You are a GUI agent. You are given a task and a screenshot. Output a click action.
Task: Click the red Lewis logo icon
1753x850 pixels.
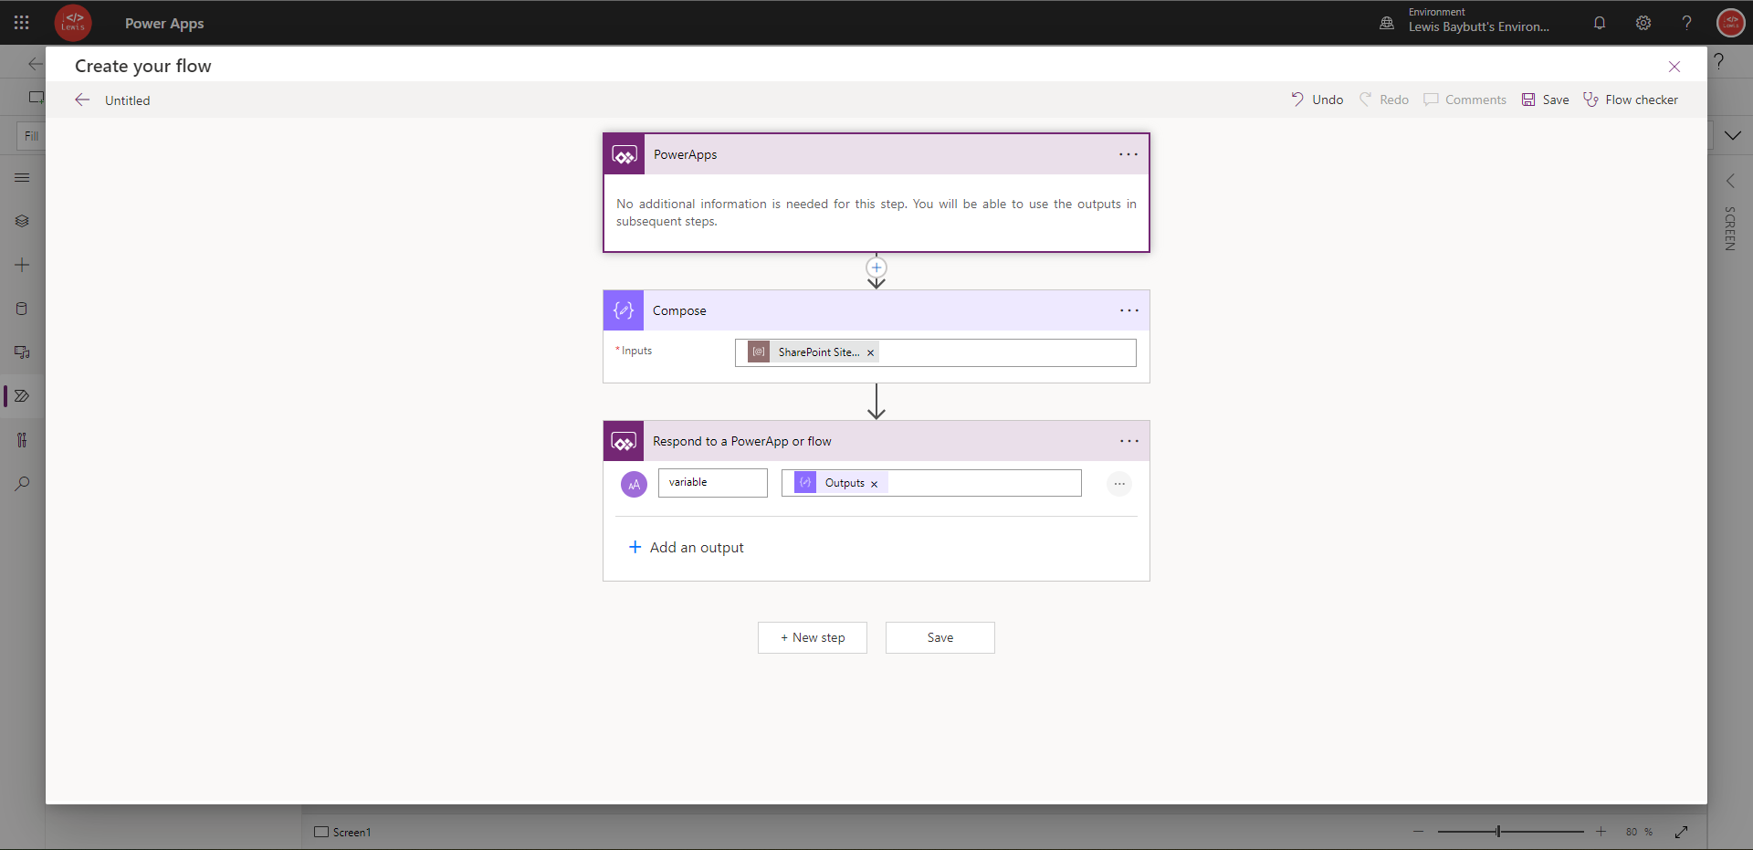click(73, 23)
